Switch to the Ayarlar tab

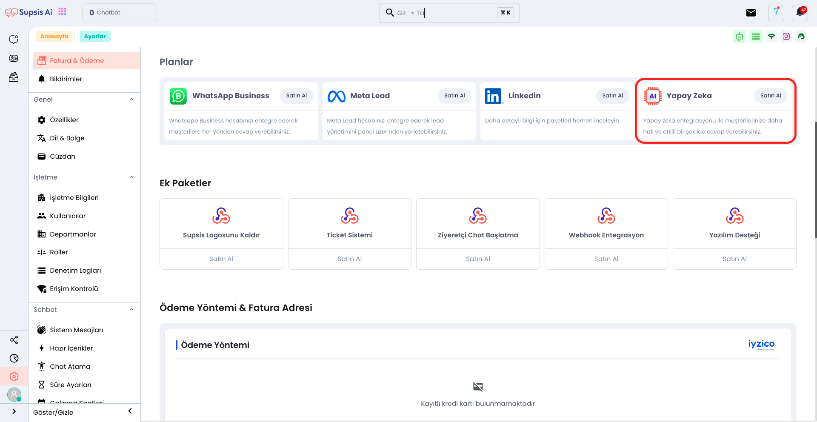click(x=95, y=37)
